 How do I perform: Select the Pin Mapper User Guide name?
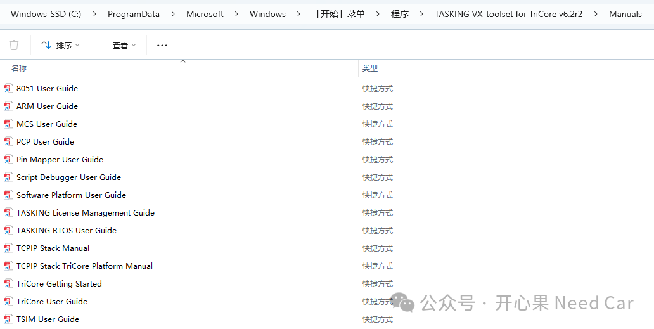[60, 159]
